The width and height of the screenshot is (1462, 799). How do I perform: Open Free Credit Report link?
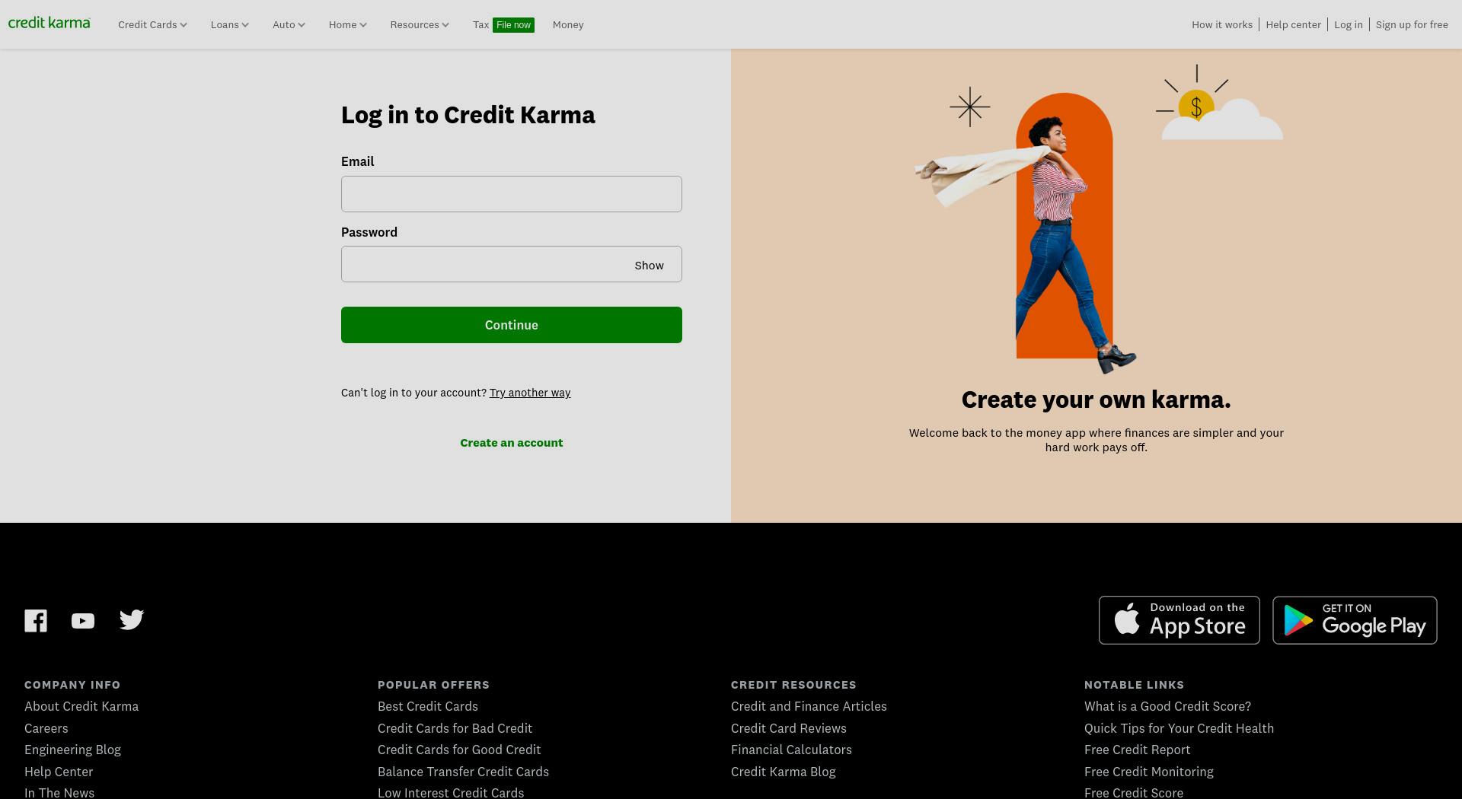[1137, 750]
